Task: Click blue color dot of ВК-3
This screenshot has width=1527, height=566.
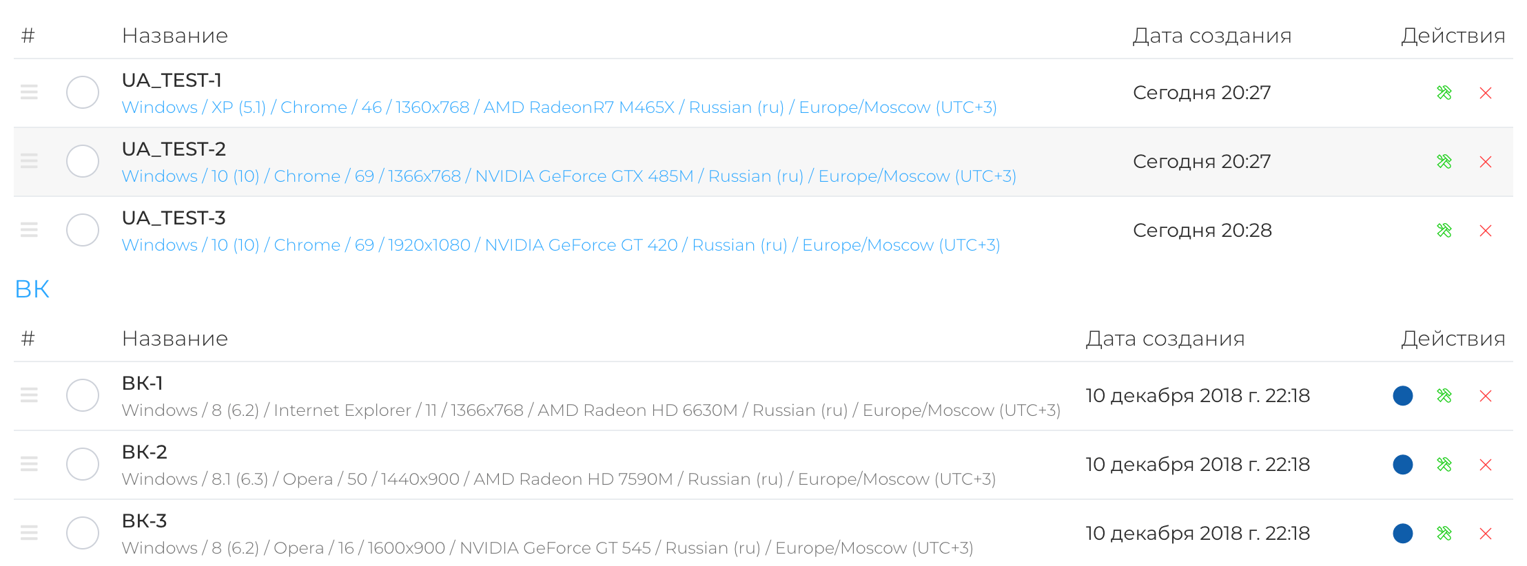Action: (1403, 534)
